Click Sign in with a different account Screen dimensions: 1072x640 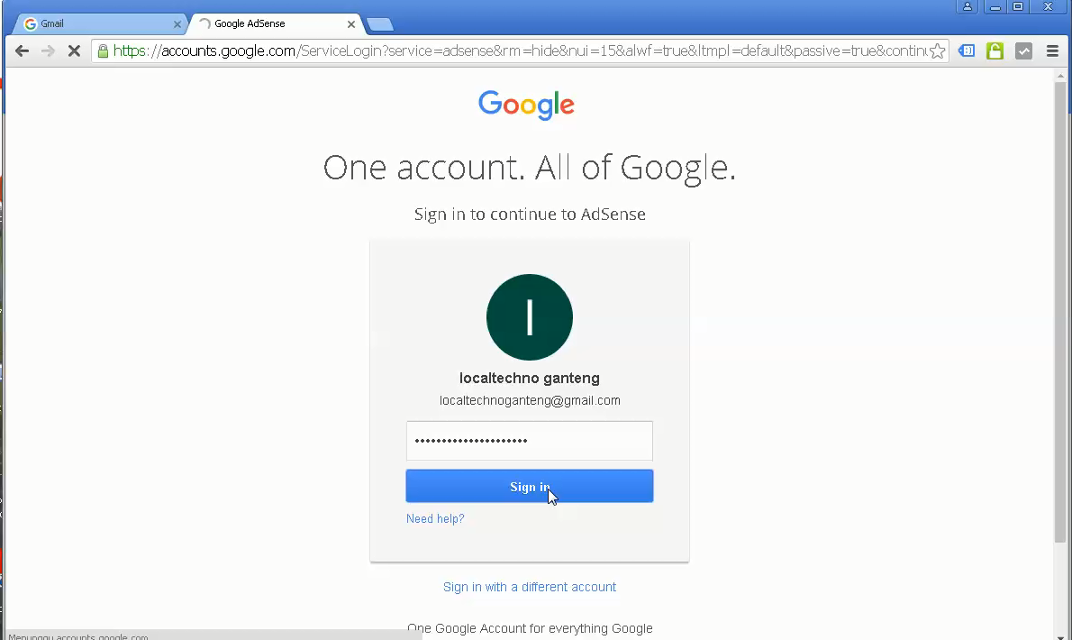529,588
